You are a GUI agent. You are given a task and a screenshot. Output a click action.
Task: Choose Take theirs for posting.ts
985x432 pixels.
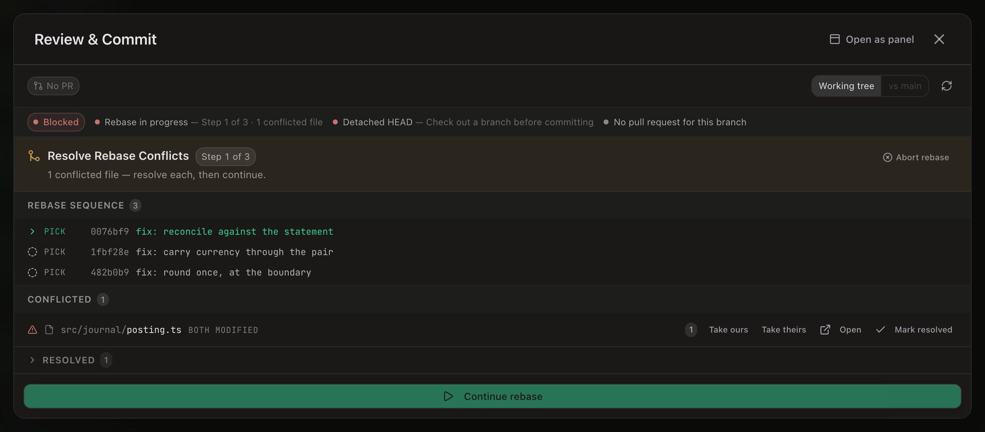[x=784, y=330]
